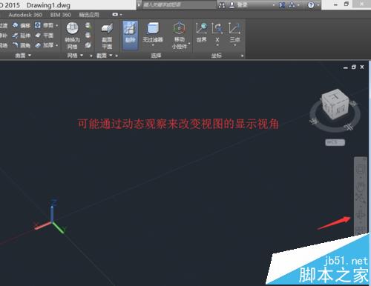Image resolution: width=371 pixels, height=286 pixels.
Task: Click the 登录 sign-in user icon
Action: pyautogui.click(x=232, y=5)
